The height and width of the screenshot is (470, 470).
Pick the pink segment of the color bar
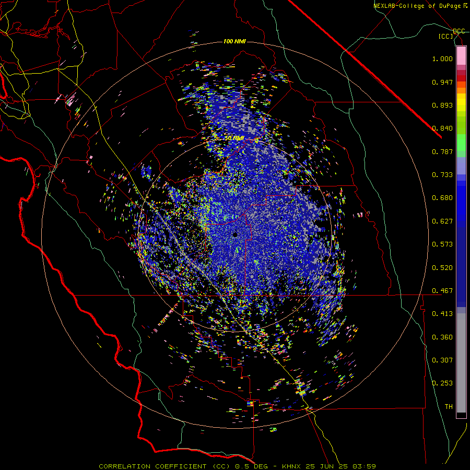461,55
